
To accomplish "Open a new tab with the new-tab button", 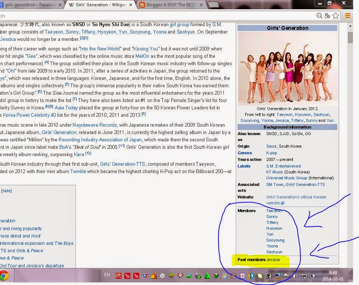I will (x=214, y=5).
